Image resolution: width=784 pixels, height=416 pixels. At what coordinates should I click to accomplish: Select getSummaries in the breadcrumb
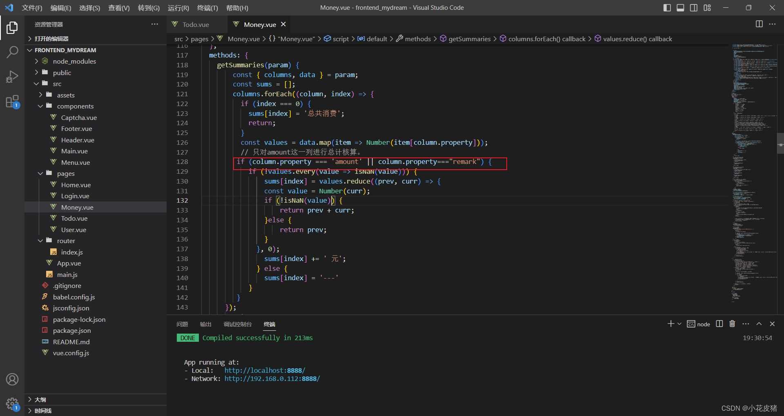point(465,39)
